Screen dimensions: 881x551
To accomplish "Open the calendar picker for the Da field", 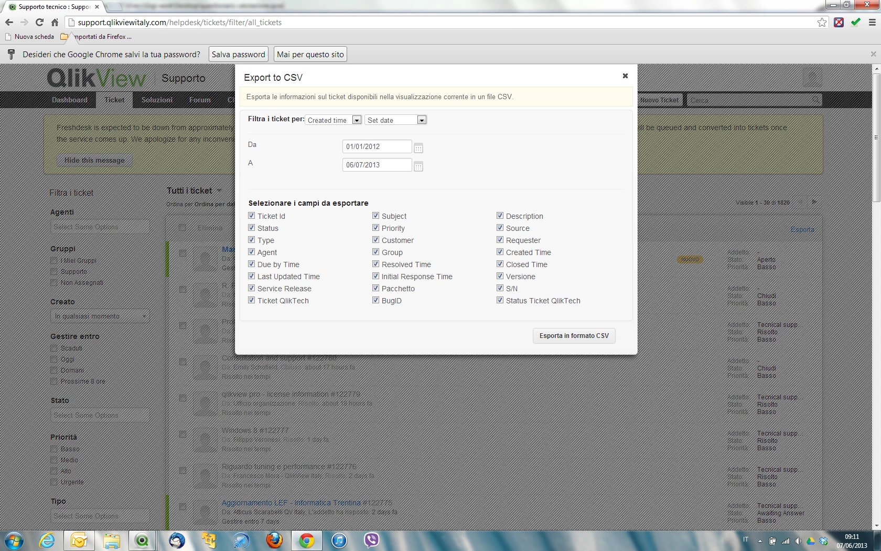I will click(x=418, y=148).
